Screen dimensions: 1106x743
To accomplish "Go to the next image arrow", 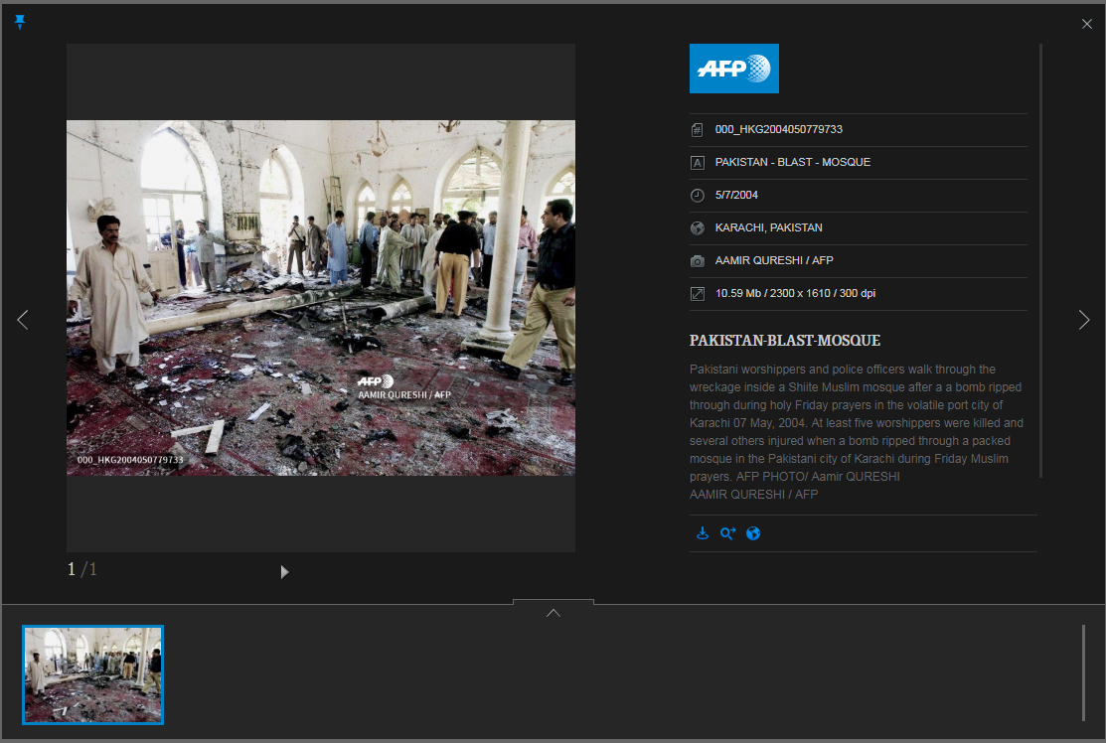I will (1083, 320).
